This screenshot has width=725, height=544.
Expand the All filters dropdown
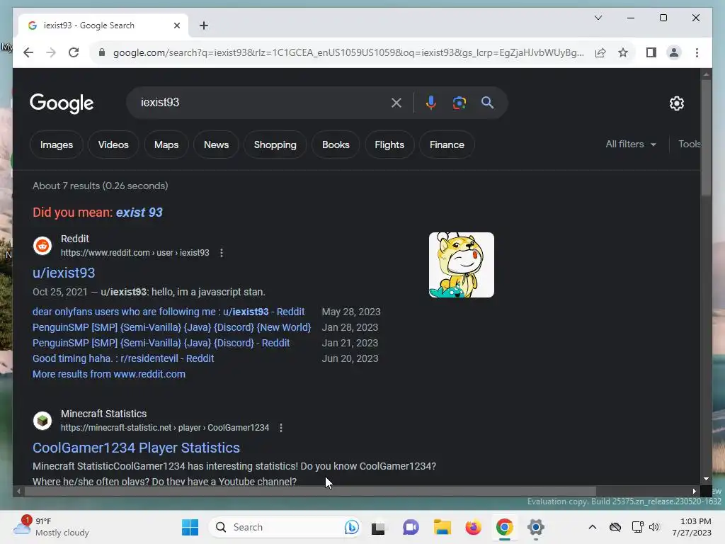pos(631,144)
